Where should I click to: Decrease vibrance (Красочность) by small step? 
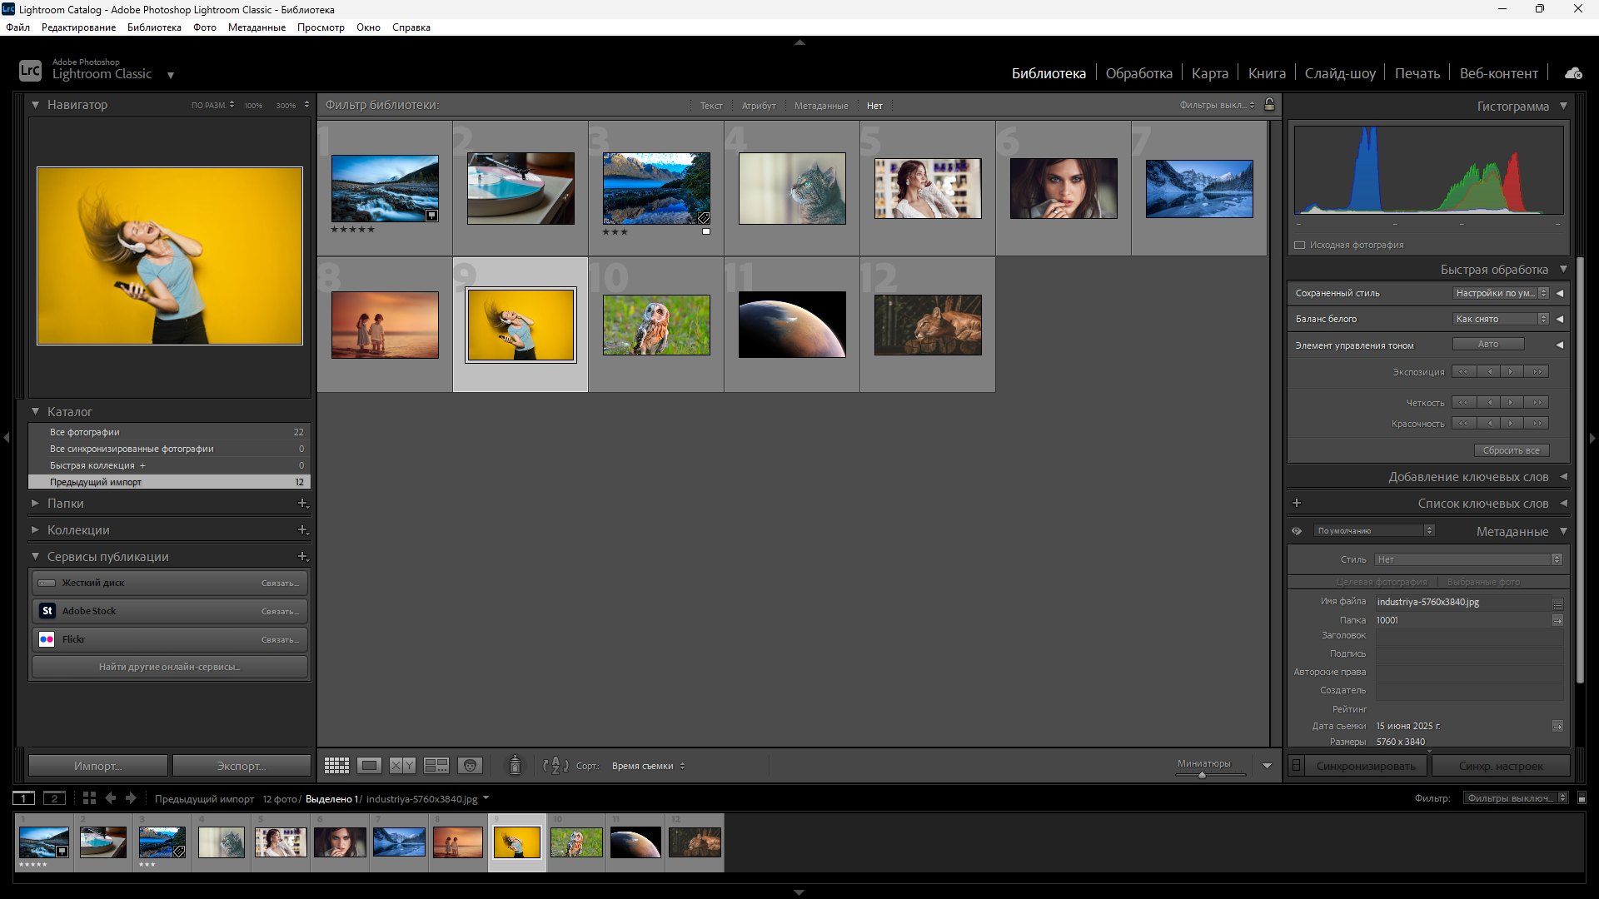point(1488,424)
